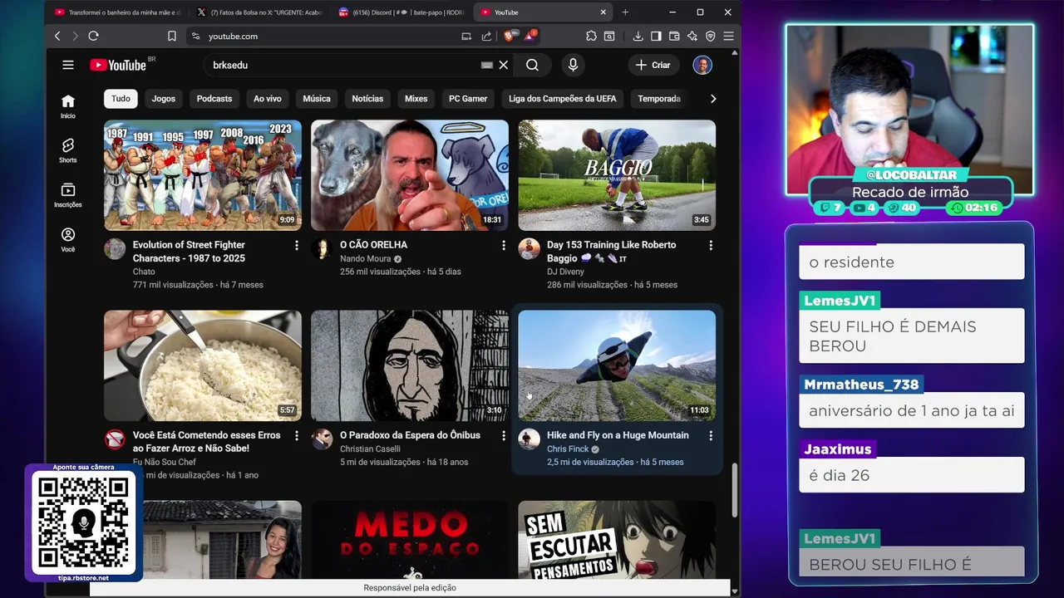Image resolution: width=1064 pixels, height=598 pixels.
Task: Open a new browser tab
Action: coord(625,12)
